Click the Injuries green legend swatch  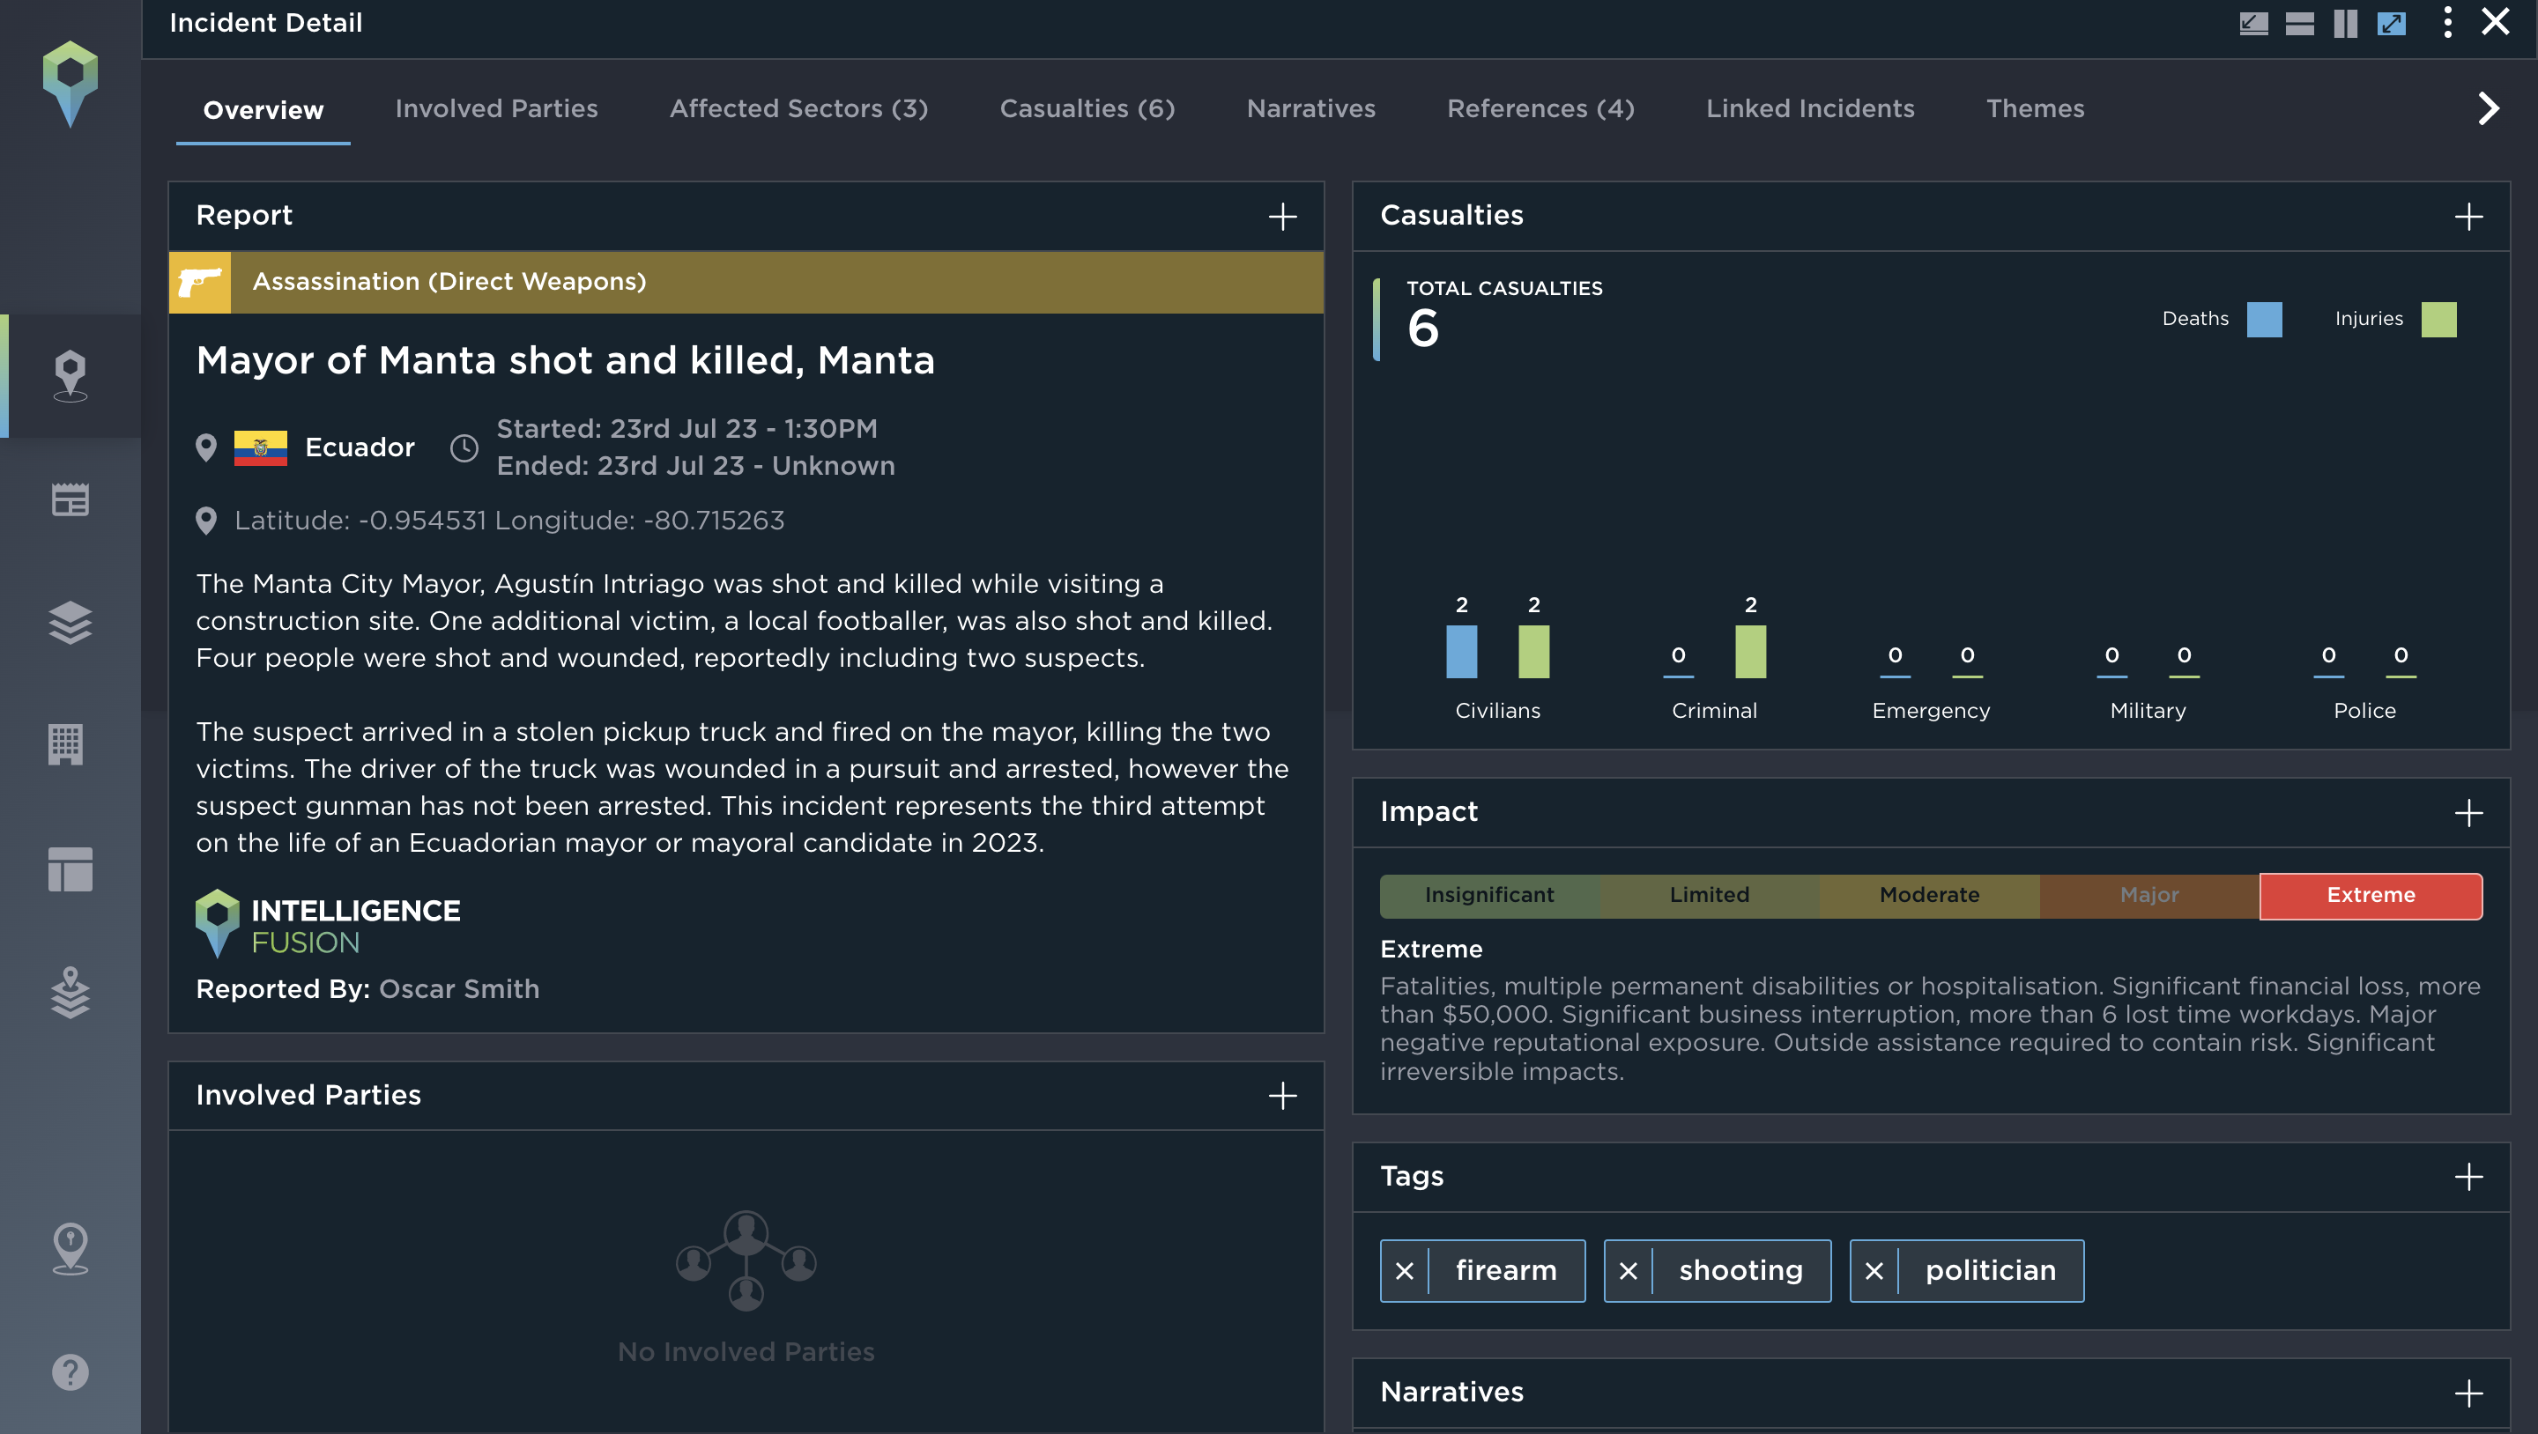click(x=2438, y=319)
